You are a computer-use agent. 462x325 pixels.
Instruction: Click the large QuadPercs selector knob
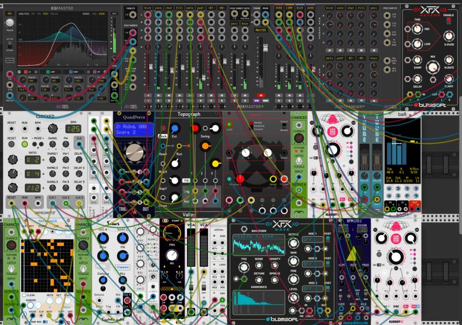pyautogui.click(x=135, y=152)
